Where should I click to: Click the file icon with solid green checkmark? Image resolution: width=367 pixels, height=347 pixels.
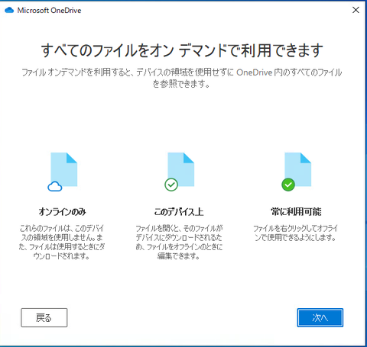pyautogui.click(x=296, y=172)
